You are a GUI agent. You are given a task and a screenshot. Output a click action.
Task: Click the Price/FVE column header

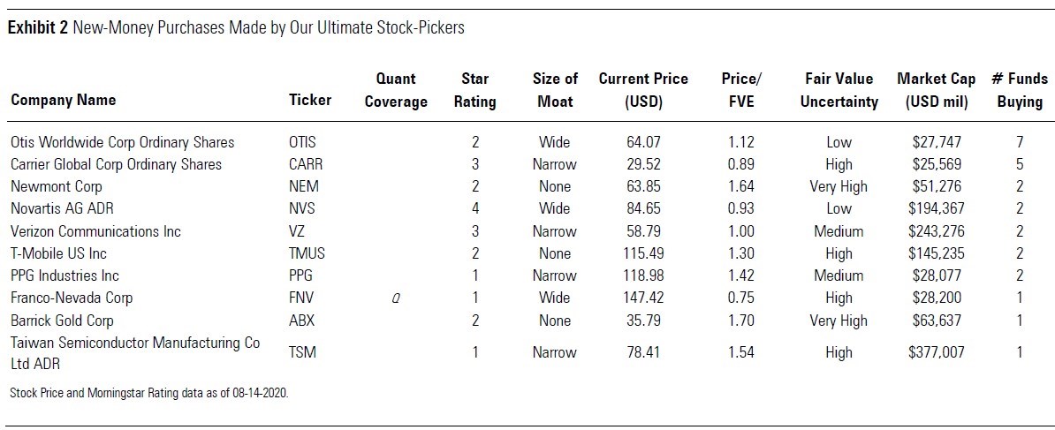tap(740, 90)
